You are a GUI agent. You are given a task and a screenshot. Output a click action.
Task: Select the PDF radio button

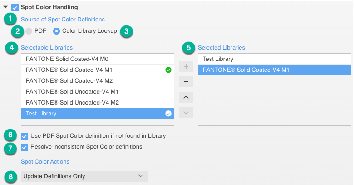(x=29, y=31)
